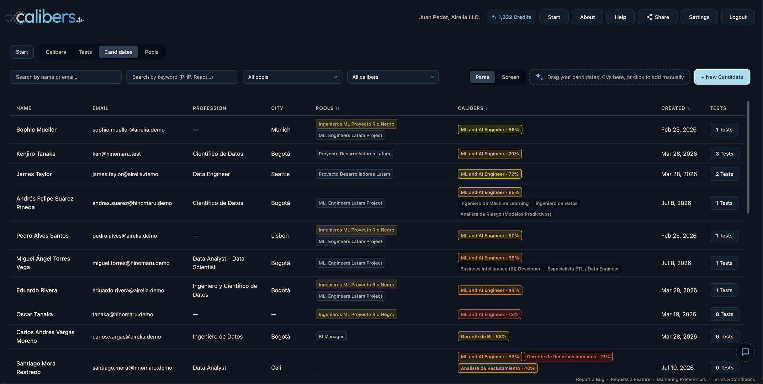The height and width of the screenshot is (384, 763).
Task: Sort by Calibers column down arrow
Action: coord(487,108)
